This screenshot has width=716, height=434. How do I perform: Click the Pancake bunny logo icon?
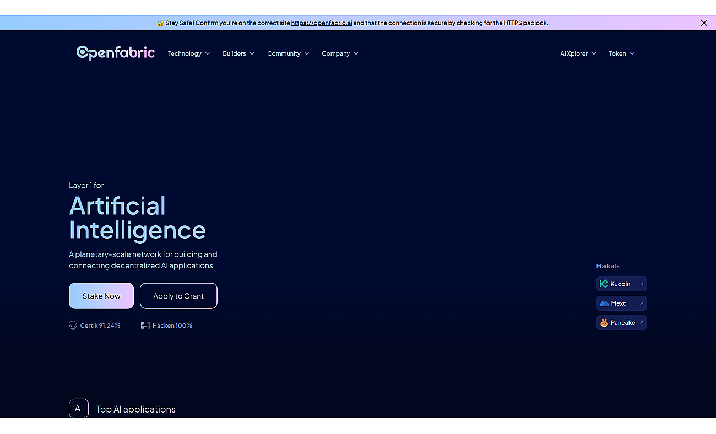[604, 323]
